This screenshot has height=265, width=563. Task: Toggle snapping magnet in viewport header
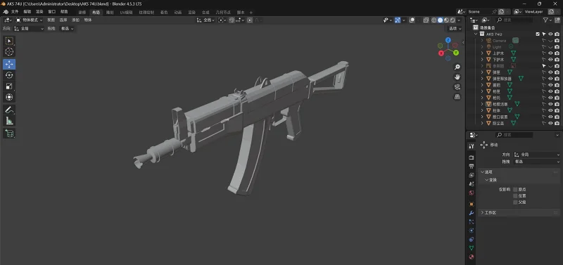point(232,20)
